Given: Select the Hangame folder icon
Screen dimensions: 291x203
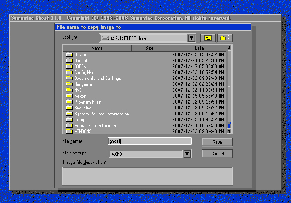Looking at the screenshot, I should [x=69, y=84].
